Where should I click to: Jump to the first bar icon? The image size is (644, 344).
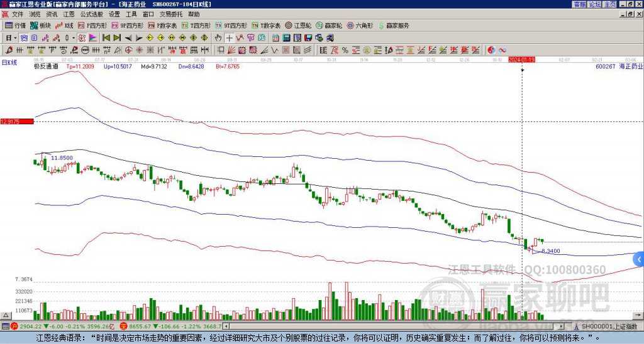pos(106,38)
